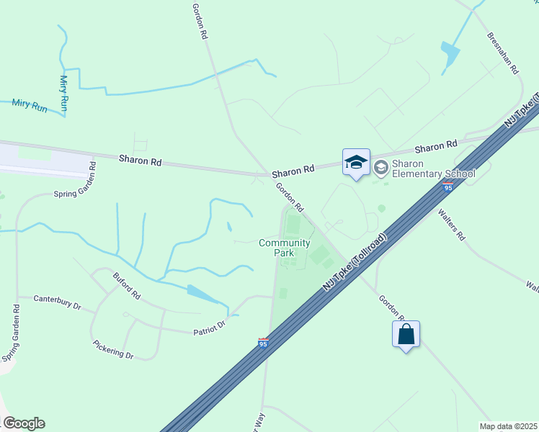Click the I-95 shield near Patriot Dr
539x432 pixels.
(263, 343)
